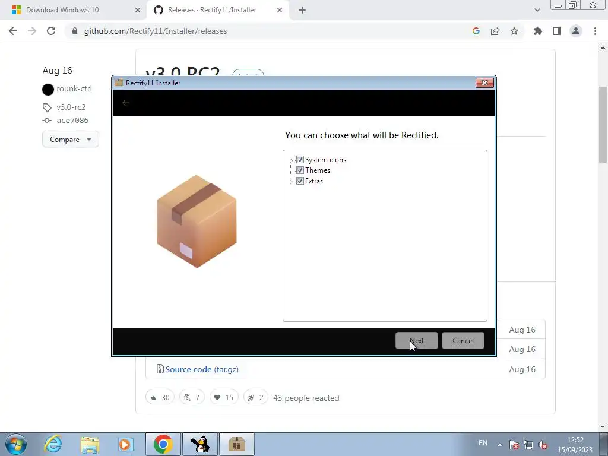The width and height of the screenshot is (608, 456).
Task: Expand the System icons tree node
Action: point(291,160)
